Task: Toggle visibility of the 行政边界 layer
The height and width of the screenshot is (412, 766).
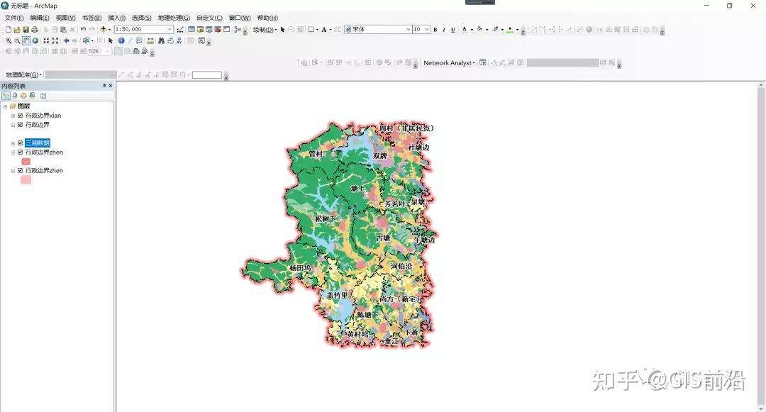Action: point(20,125)
